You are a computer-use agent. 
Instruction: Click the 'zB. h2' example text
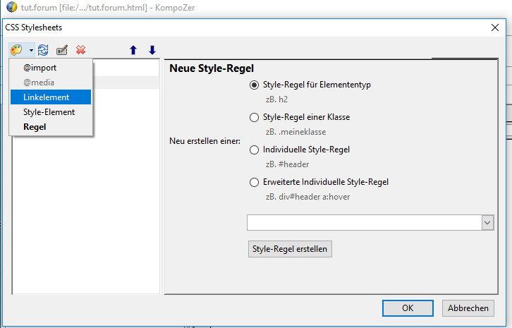click(x=276, y=99)
